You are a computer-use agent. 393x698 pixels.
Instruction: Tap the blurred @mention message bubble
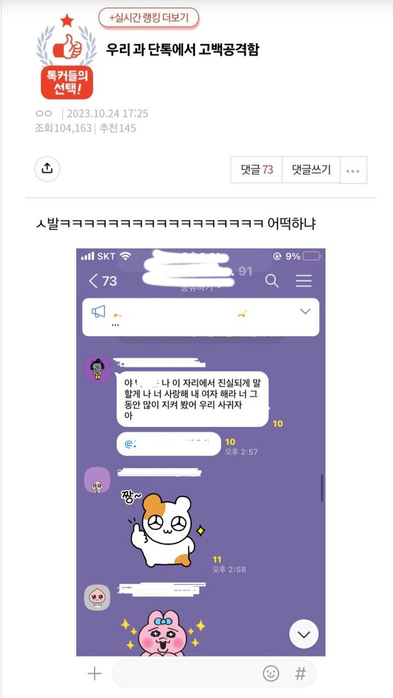point(169,444)
